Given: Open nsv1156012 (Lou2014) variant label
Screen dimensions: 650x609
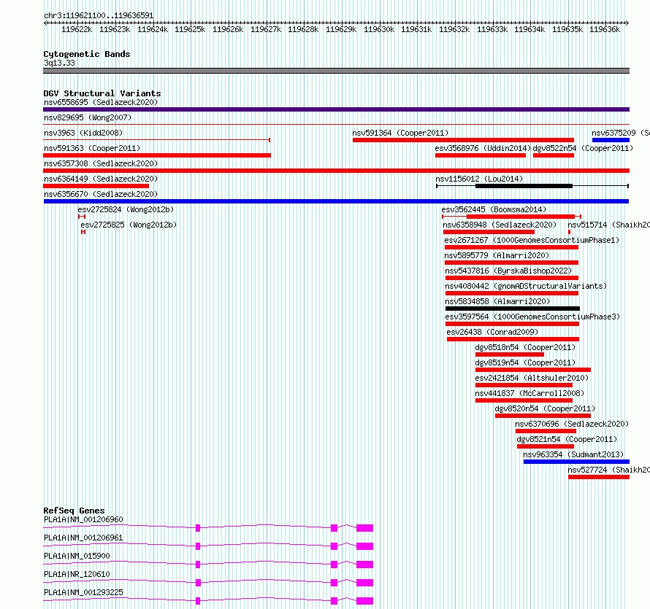Looking at the screenshot, I should click(479, 179).
